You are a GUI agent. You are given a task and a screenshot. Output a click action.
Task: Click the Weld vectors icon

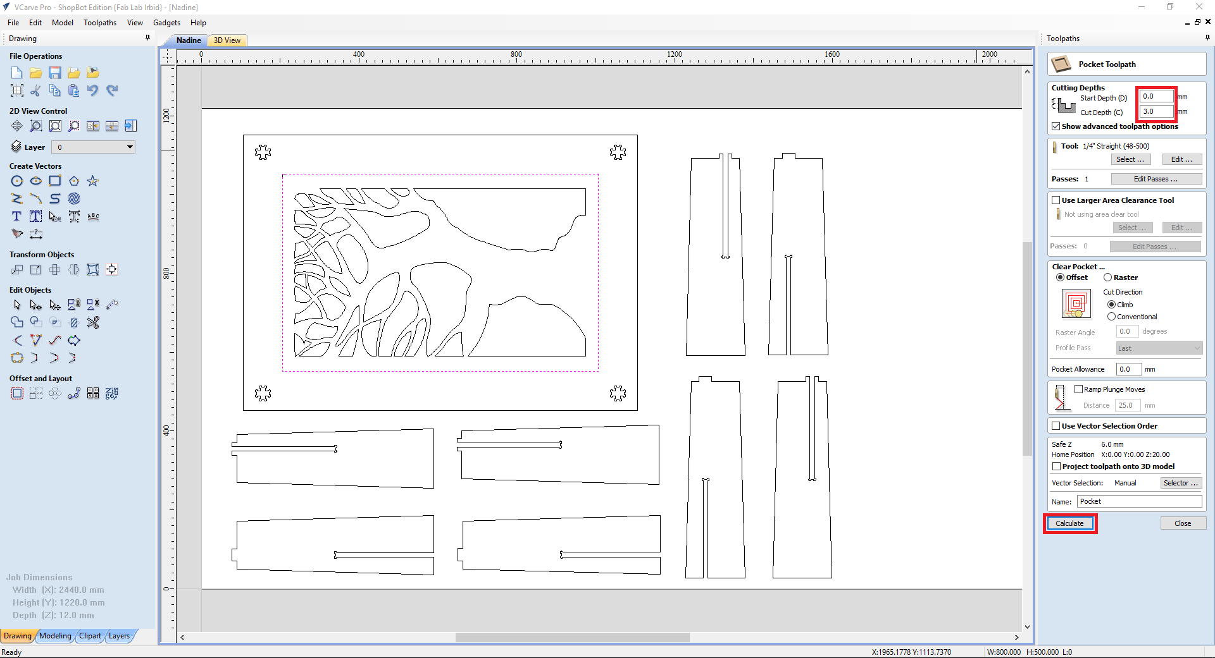[17, 322]
